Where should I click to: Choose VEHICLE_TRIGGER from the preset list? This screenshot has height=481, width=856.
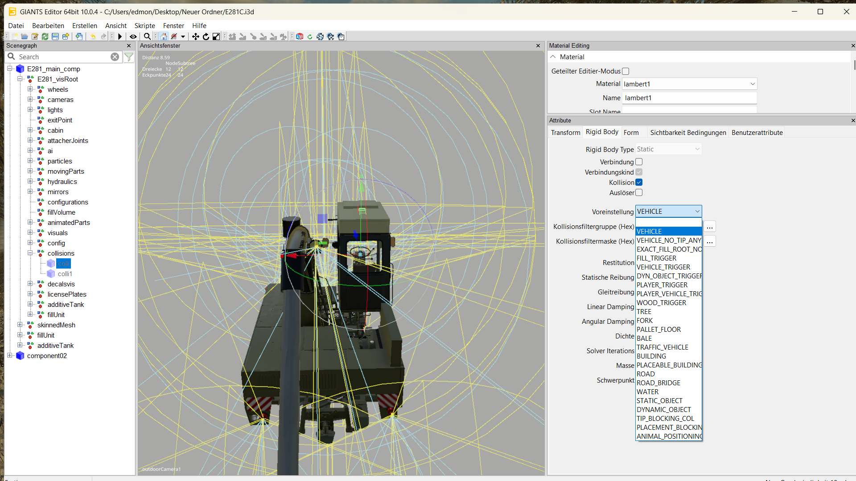663,267
